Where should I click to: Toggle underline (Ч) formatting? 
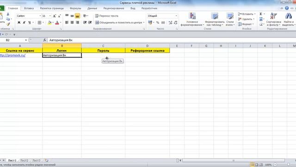point(30,23)
